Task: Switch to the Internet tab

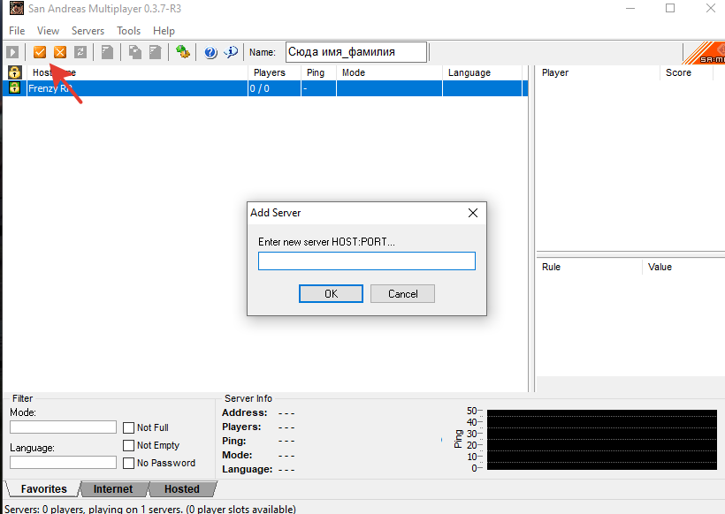Action: 113,489
